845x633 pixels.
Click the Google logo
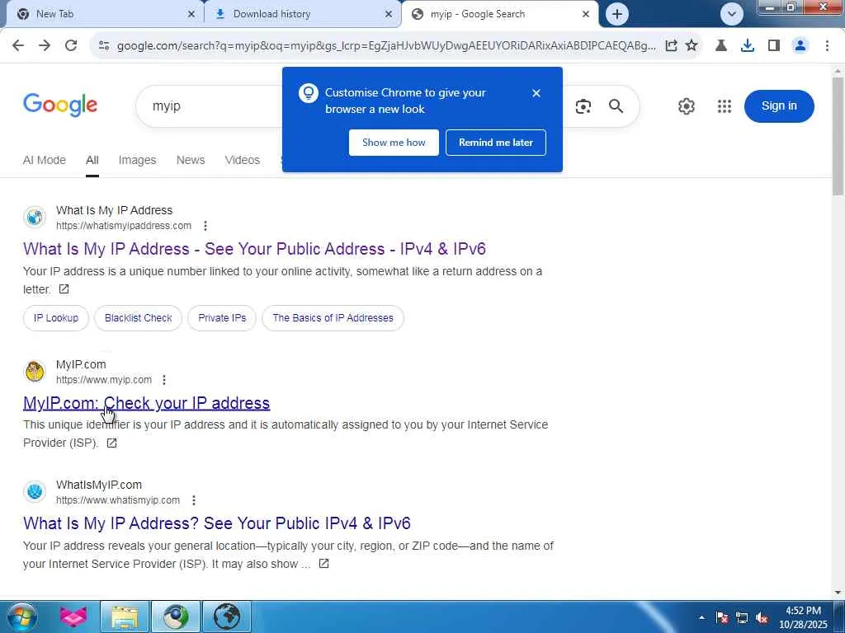click(x=60, y=105)
